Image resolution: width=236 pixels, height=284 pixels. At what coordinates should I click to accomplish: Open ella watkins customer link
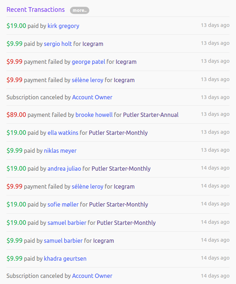63,133
